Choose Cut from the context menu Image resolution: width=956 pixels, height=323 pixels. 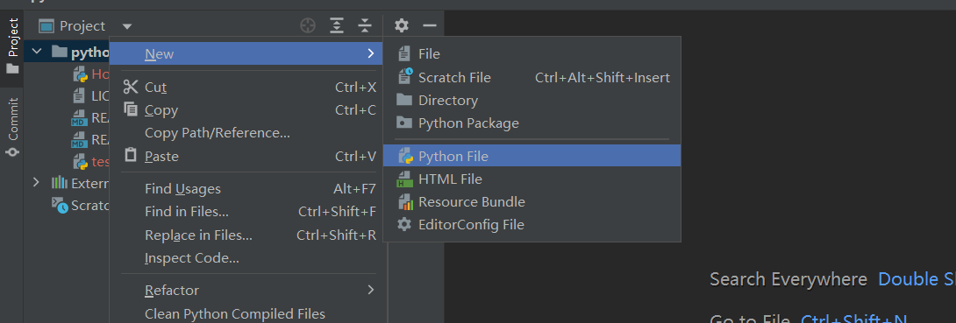pyautogui.click(x=246, y=87)
